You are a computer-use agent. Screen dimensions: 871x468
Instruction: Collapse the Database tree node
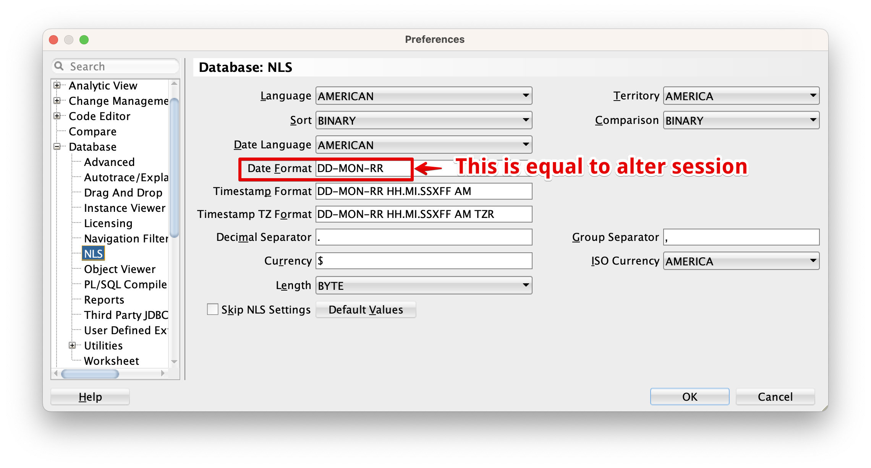tap(57, 146)
